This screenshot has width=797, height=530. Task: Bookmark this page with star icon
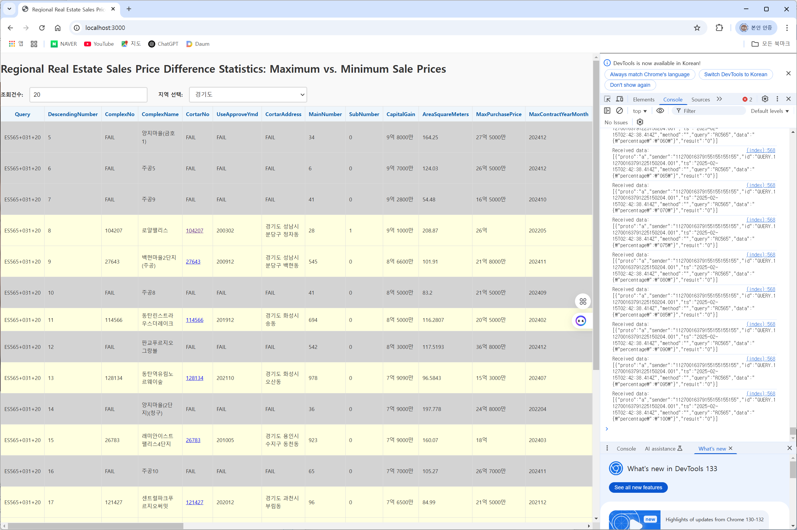pos(697,28)
